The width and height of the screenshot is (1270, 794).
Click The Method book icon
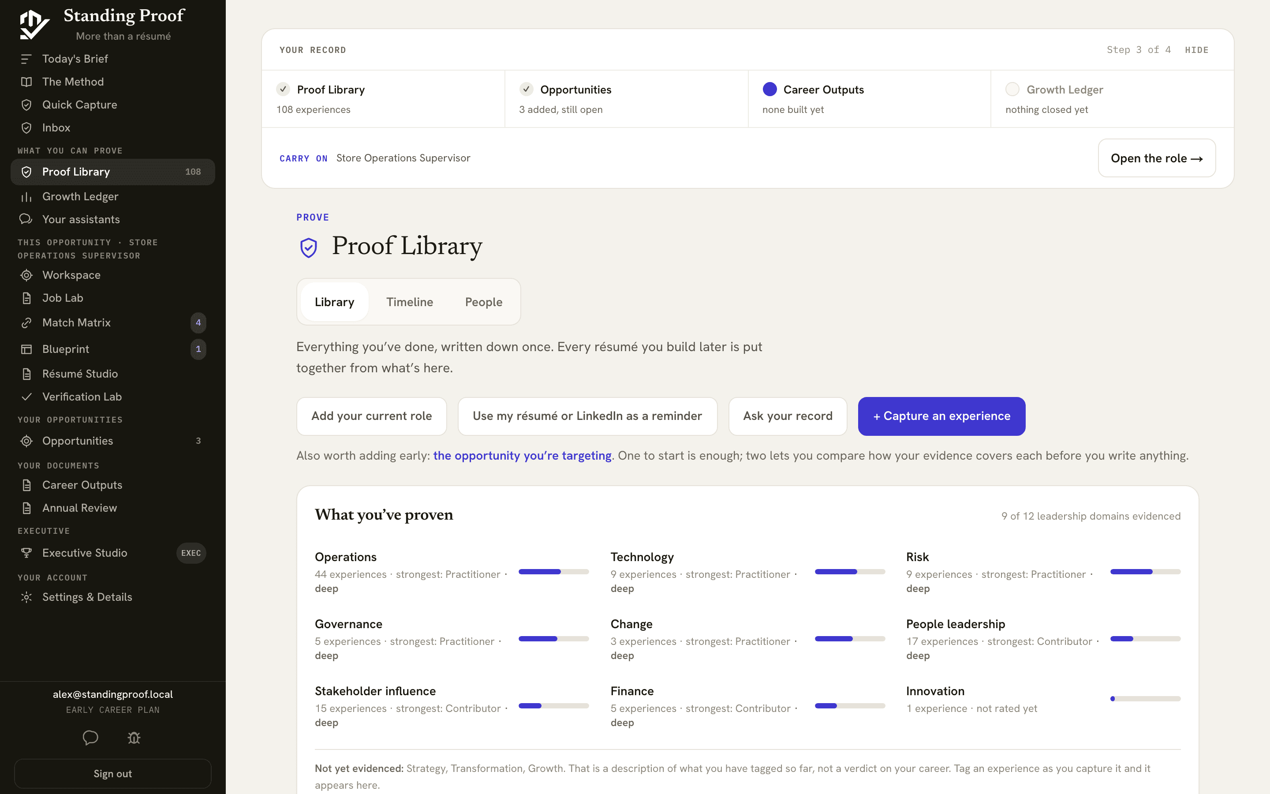[26, 82]
